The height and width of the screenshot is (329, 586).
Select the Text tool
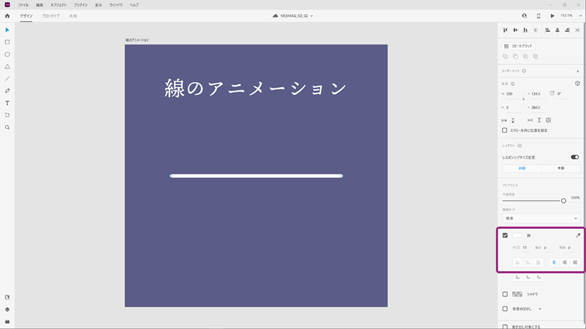(x=7, y=103)
